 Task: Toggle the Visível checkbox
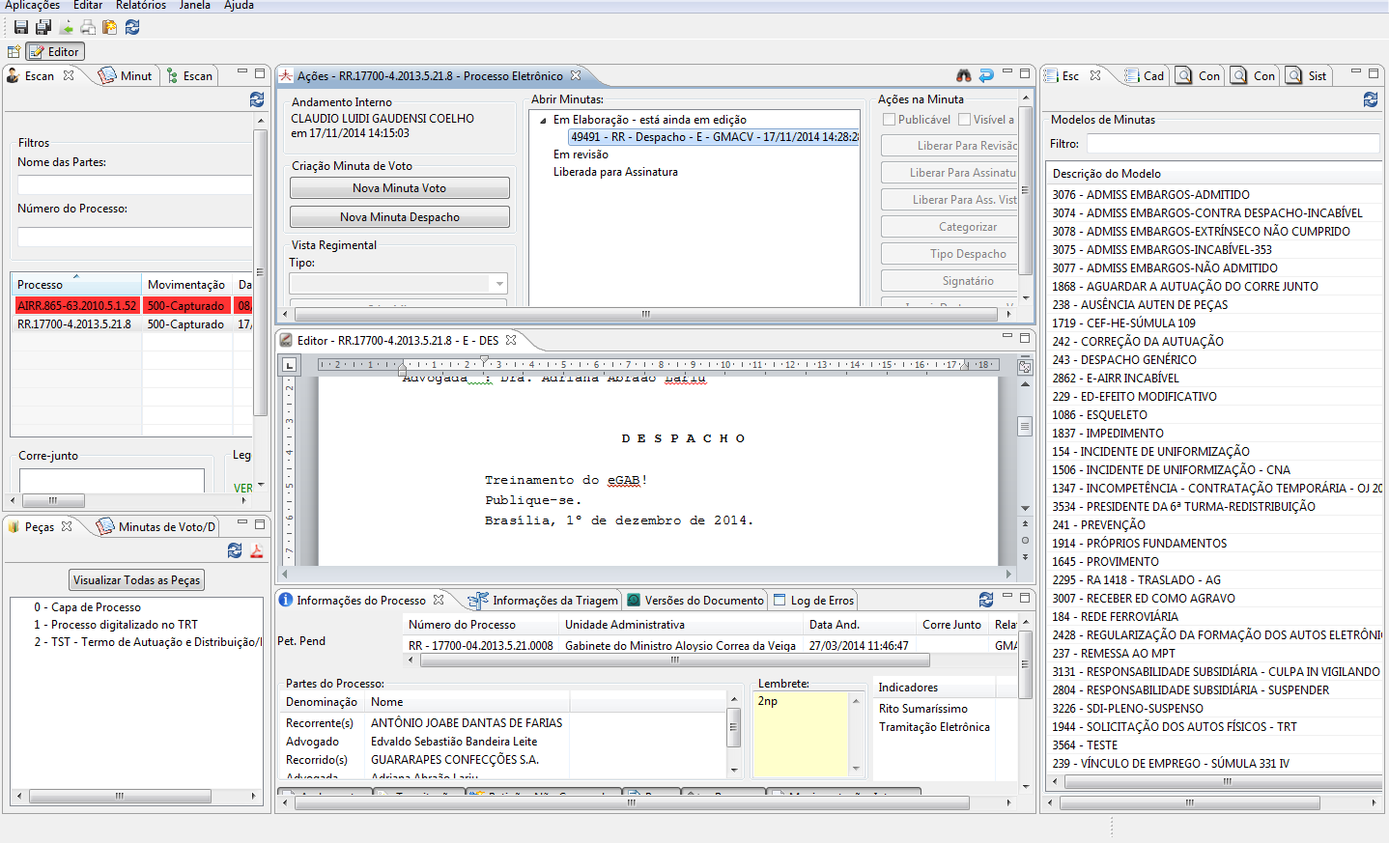coord(964,120)
